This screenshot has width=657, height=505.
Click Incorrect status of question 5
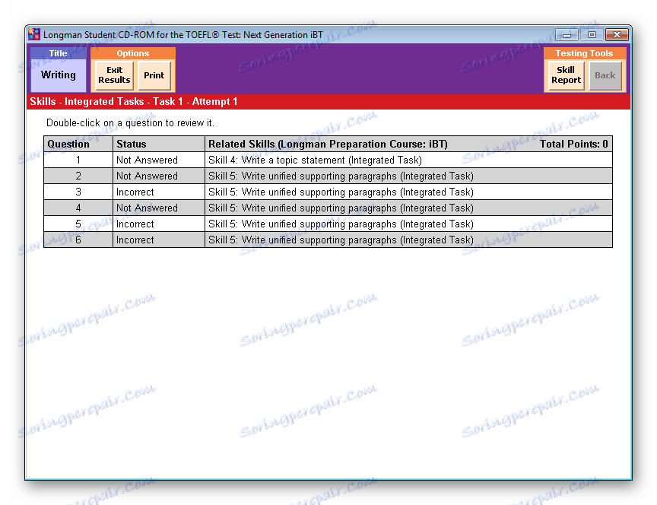(135, 224)
